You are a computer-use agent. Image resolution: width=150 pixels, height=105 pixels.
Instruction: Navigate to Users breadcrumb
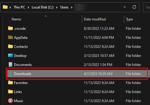pyautogui.click(x=64, y=7)
